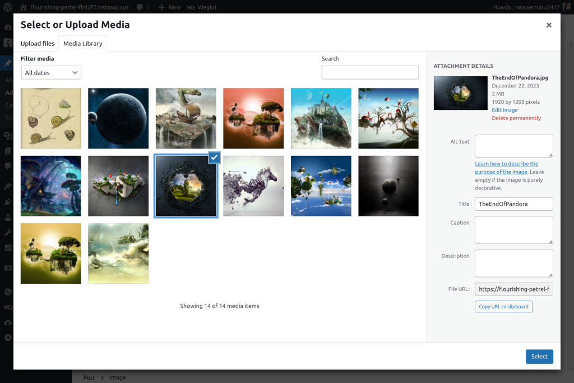The height and width of the screenshot is (383, 574).
Task: Open the All dates filter dropdown
Action: click(x=51, y=72)
